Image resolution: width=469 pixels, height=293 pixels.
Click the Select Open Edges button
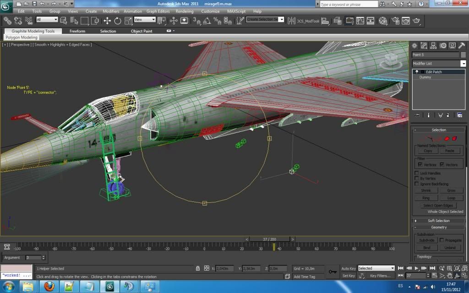[438, 206]
